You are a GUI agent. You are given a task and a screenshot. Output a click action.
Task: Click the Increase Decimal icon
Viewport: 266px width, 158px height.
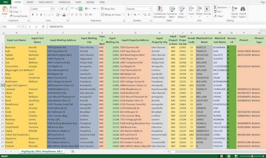(145, 15)
